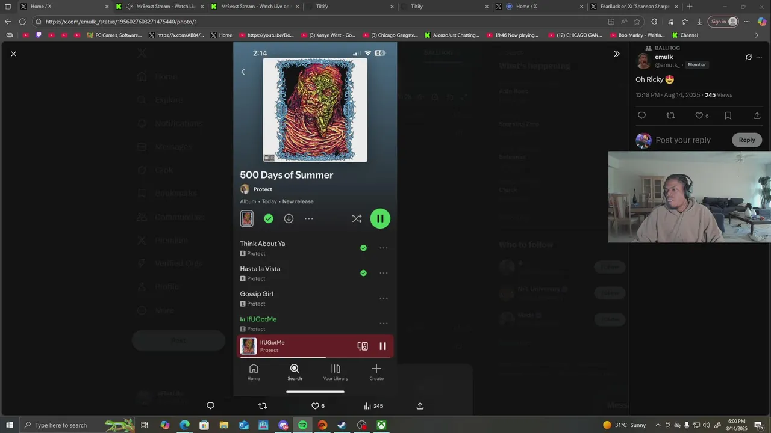Toggle saved check on Think About Ya

click(x=363, y=248)
